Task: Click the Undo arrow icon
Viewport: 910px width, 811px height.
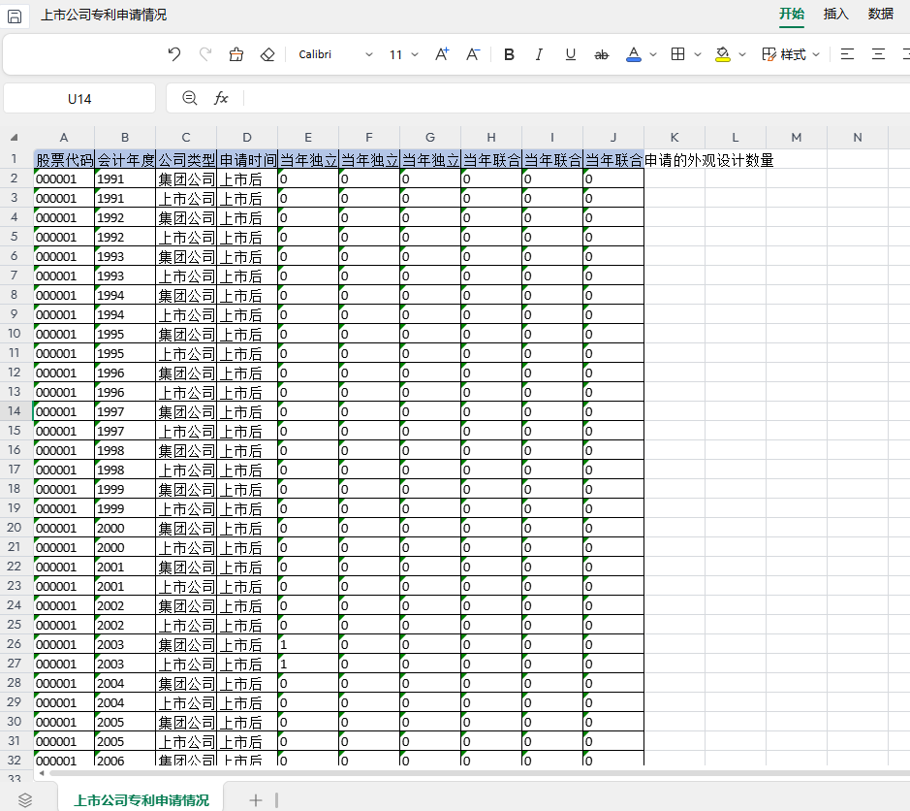Action: pos(174,54)
